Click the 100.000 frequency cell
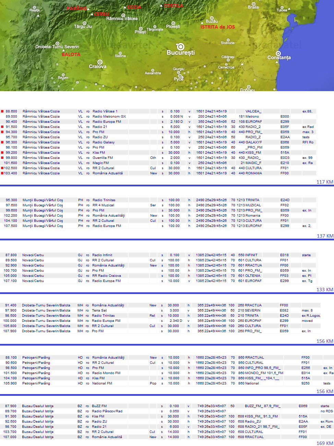 10,321
